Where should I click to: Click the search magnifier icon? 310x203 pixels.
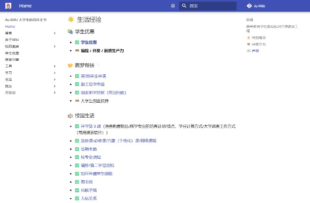(184, 6)
